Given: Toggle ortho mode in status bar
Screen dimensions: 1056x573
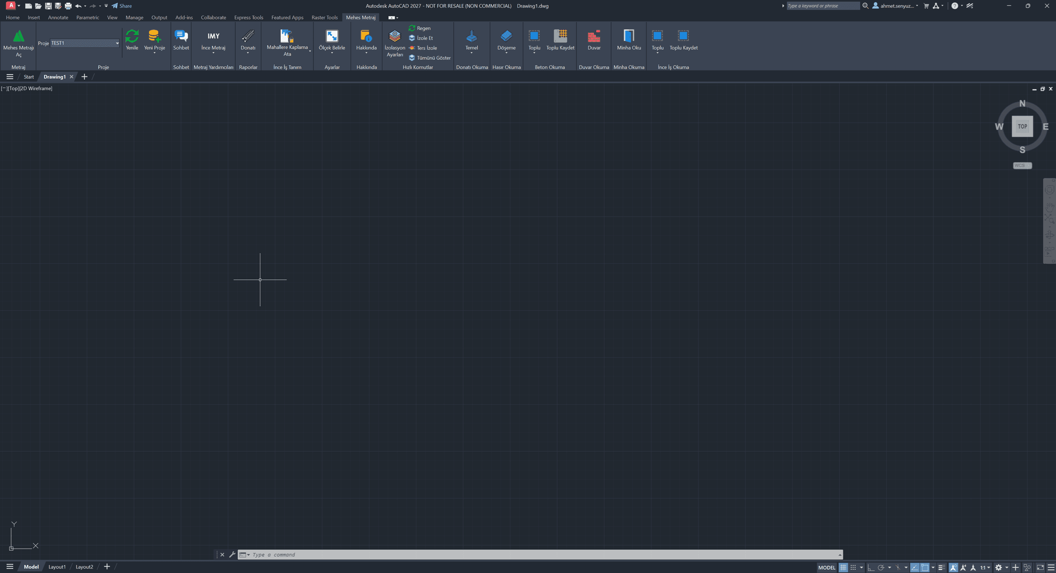Looking at the screenshot, I should click(x=871, y=567).
